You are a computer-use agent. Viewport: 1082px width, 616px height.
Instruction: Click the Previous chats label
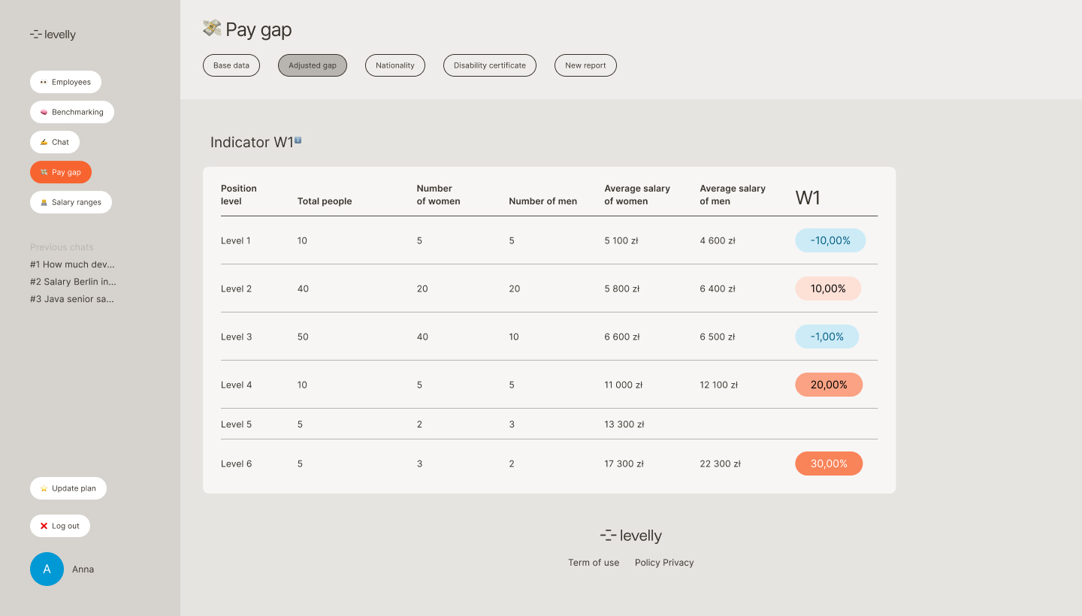coord(62,247)
